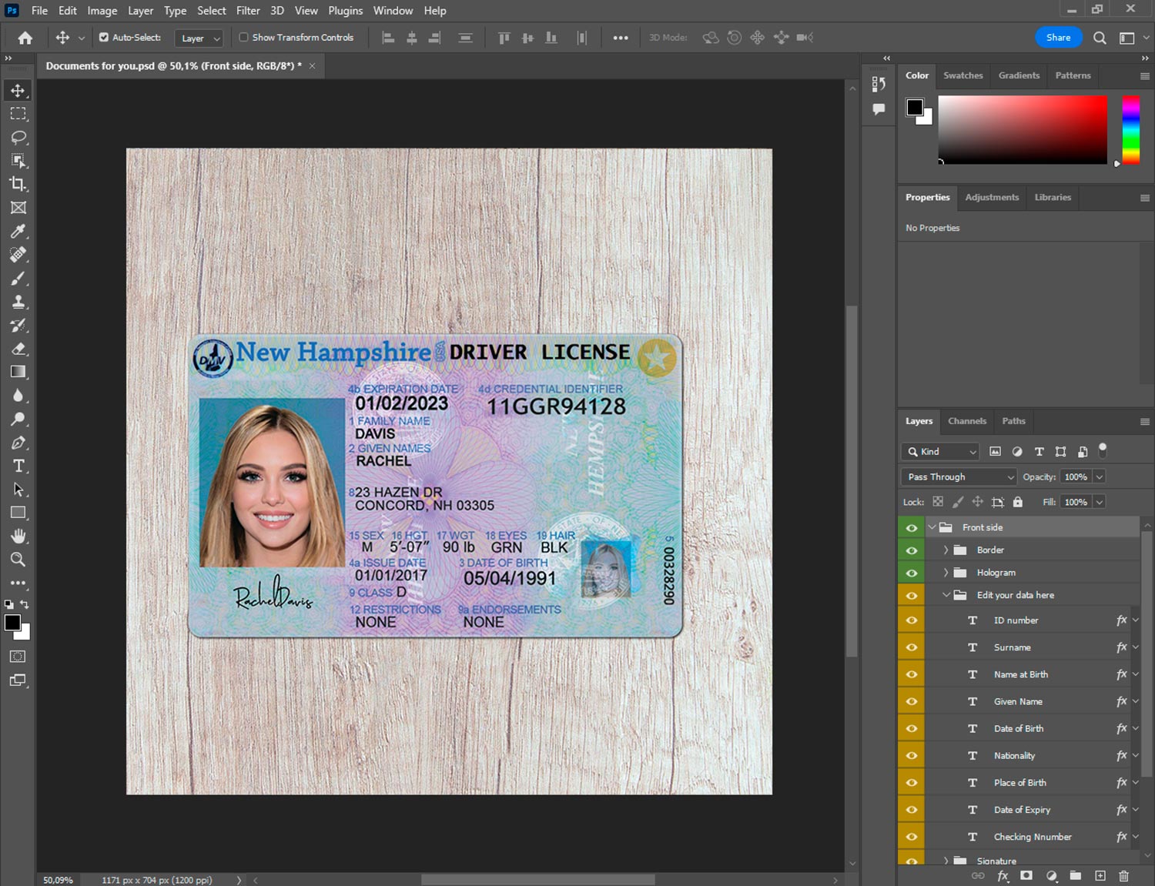Click the layer Fill percentage field
The height and width of the screenshot is (886, 1155).
pyautogui.click(x=1076, y=502)
